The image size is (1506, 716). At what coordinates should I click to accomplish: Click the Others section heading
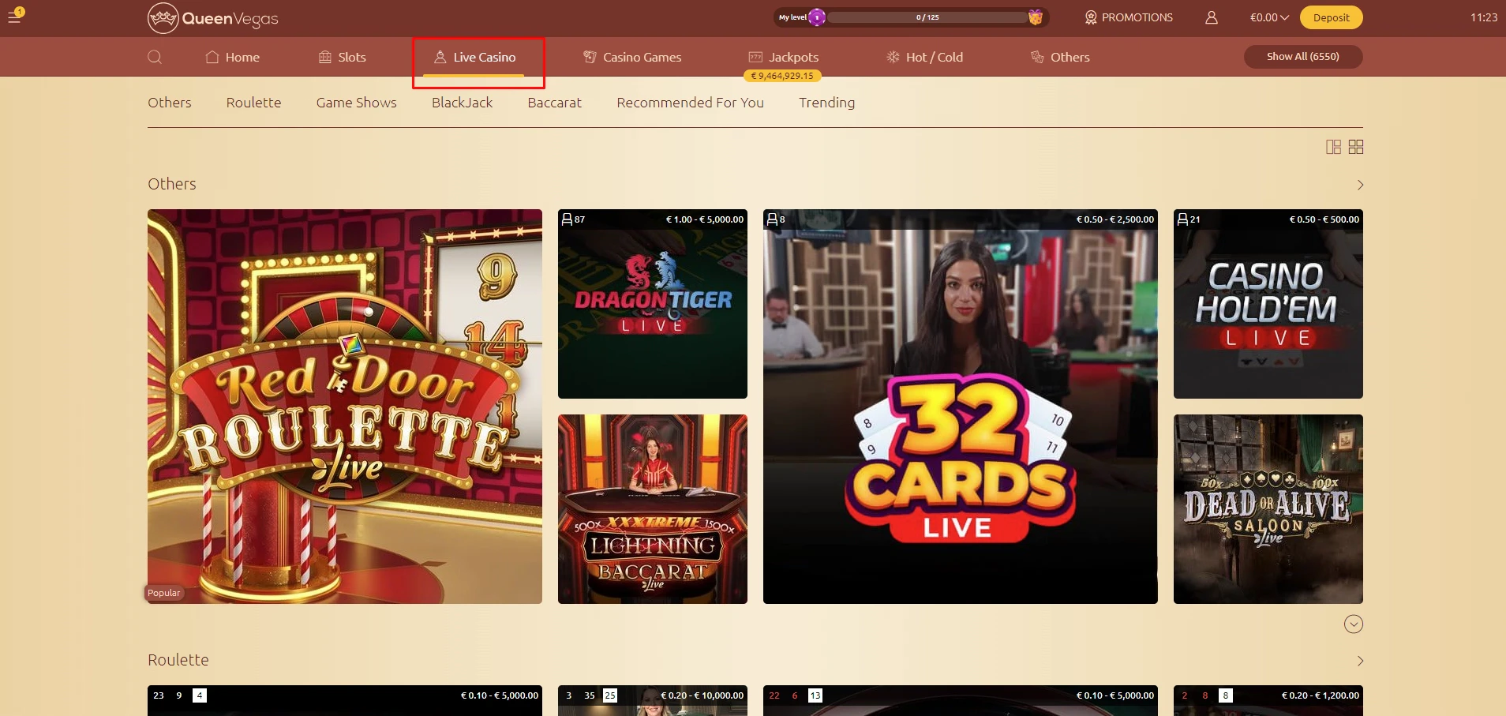tap(172, 184)
